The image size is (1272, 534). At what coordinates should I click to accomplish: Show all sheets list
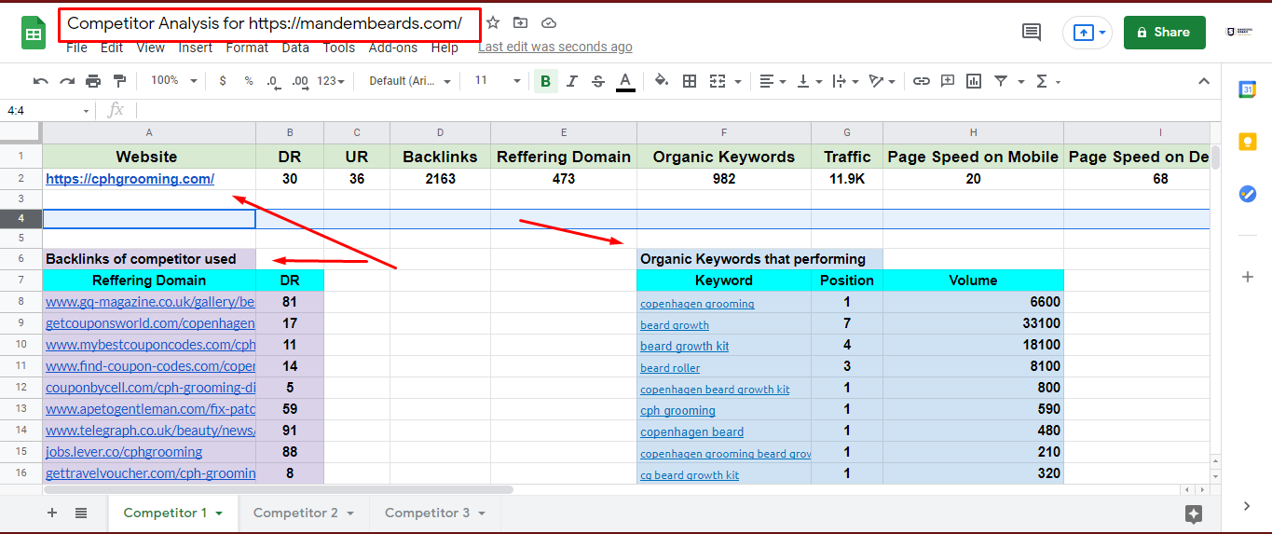click(x=81, y=513)
